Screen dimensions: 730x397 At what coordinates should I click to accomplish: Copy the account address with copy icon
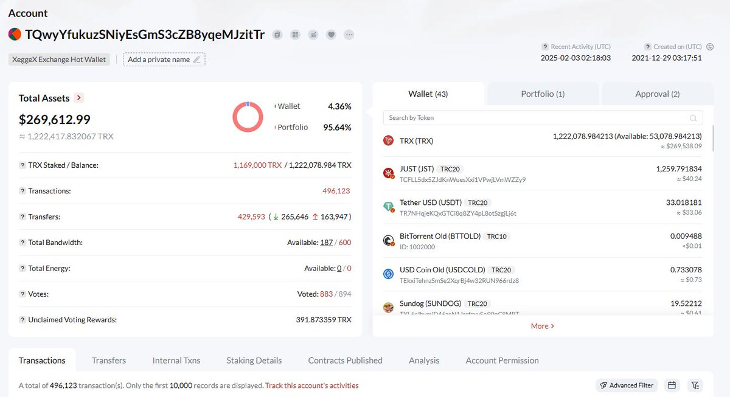[277, 35]
